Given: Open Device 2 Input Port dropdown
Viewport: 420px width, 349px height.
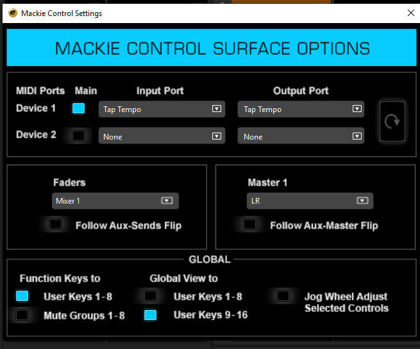Looking at the screenshot, I should (x=162, y=136).
